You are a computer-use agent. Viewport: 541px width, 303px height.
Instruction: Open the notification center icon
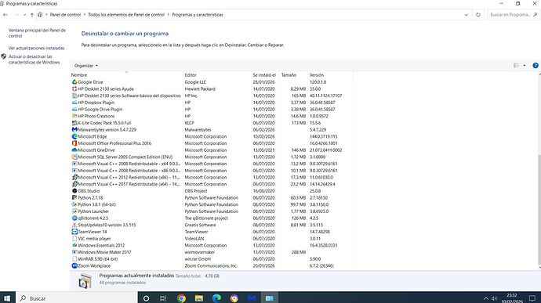532,298
